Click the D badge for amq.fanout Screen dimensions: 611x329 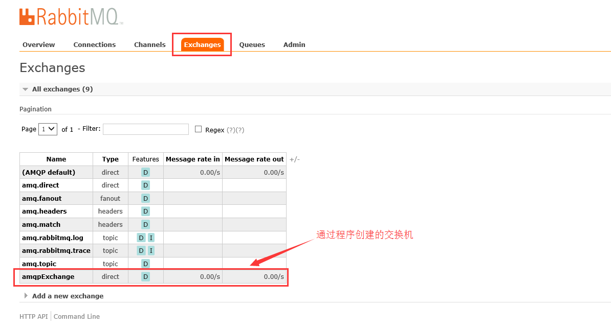coord(146,198)
